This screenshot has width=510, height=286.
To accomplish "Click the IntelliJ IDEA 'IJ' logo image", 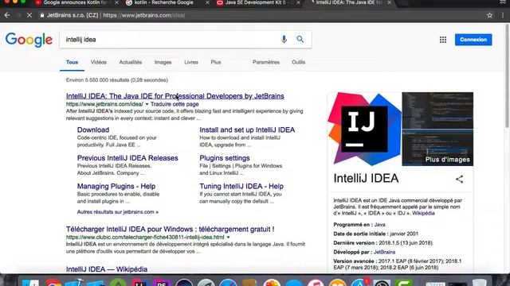I will pyautogui.click(x=364, y=129).
